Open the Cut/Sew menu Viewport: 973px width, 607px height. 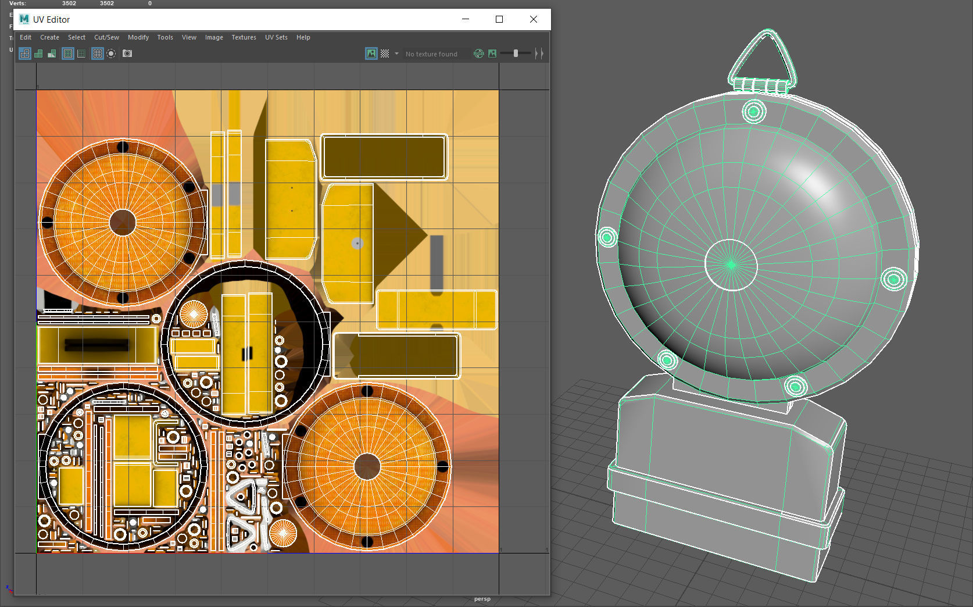click(x=107, y=37)
